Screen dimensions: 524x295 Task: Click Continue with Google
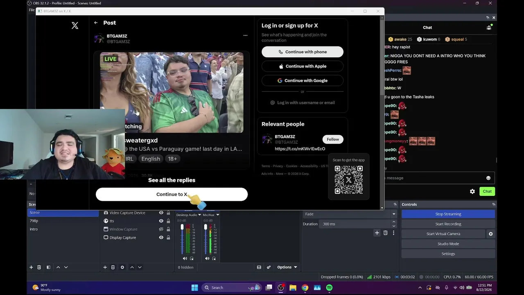click(x=303, y=81)
